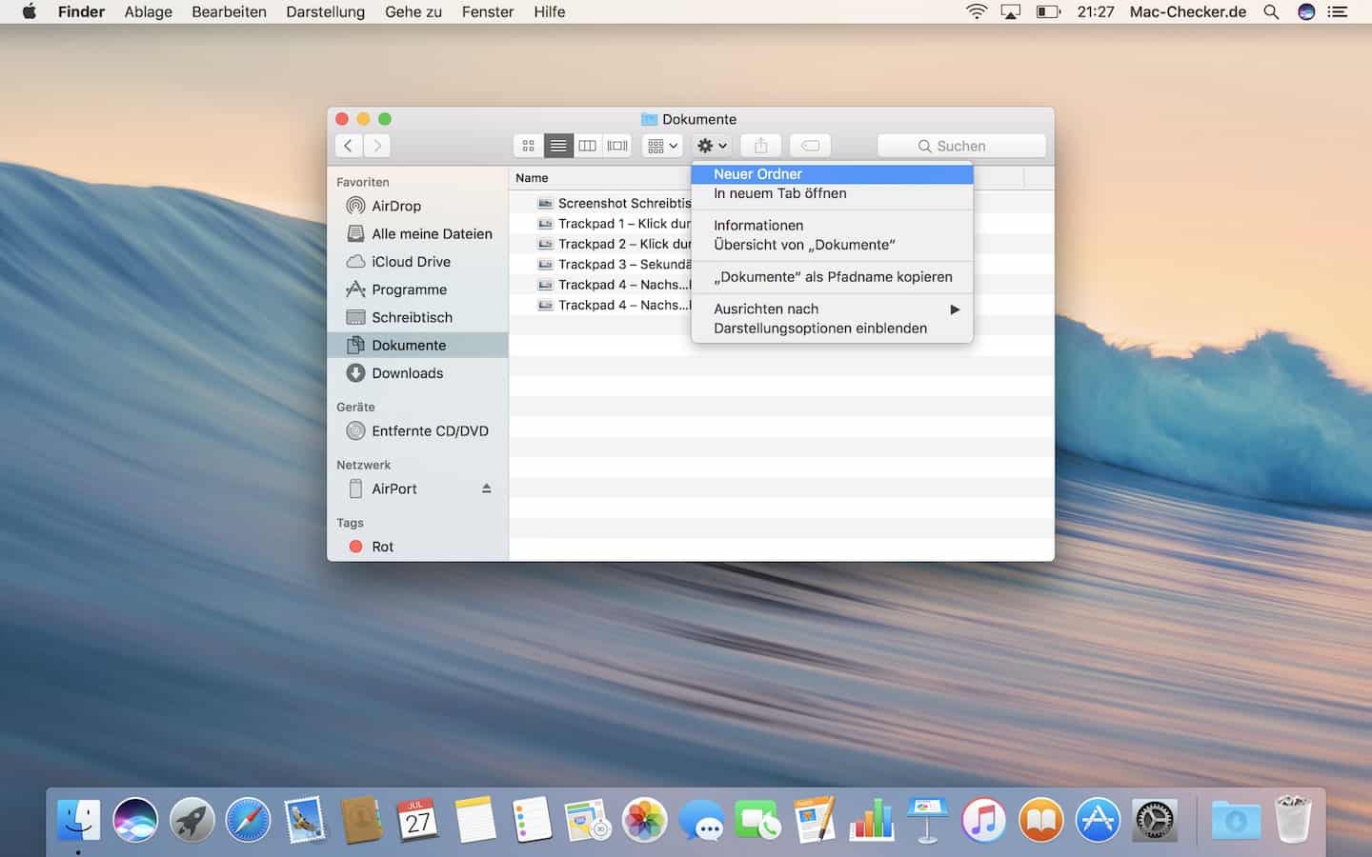The width and height of the screenshot is (1372, 857).
Task: Launch Safari from the Dock
Action: (248, 820)
